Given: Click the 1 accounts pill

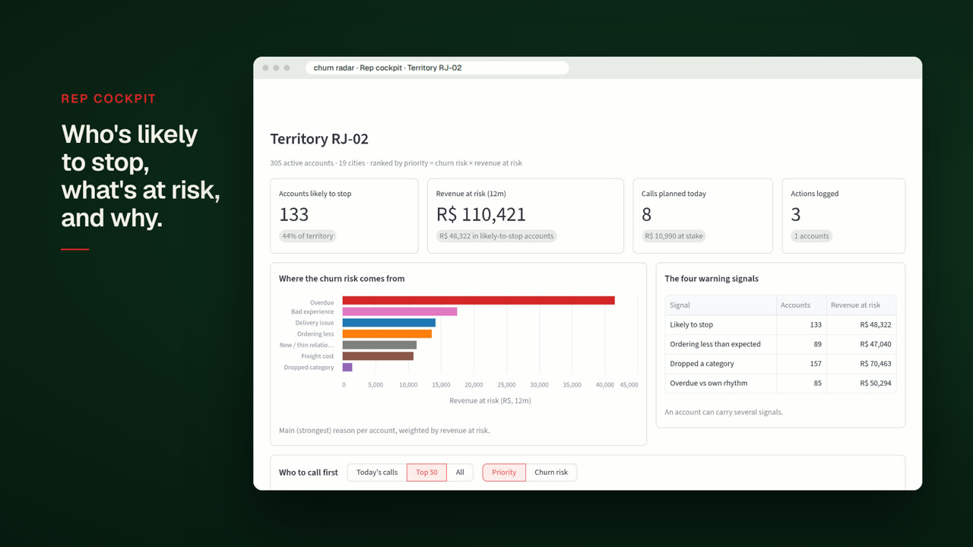Looking at the screenshot, I should (x=811, y=236).
